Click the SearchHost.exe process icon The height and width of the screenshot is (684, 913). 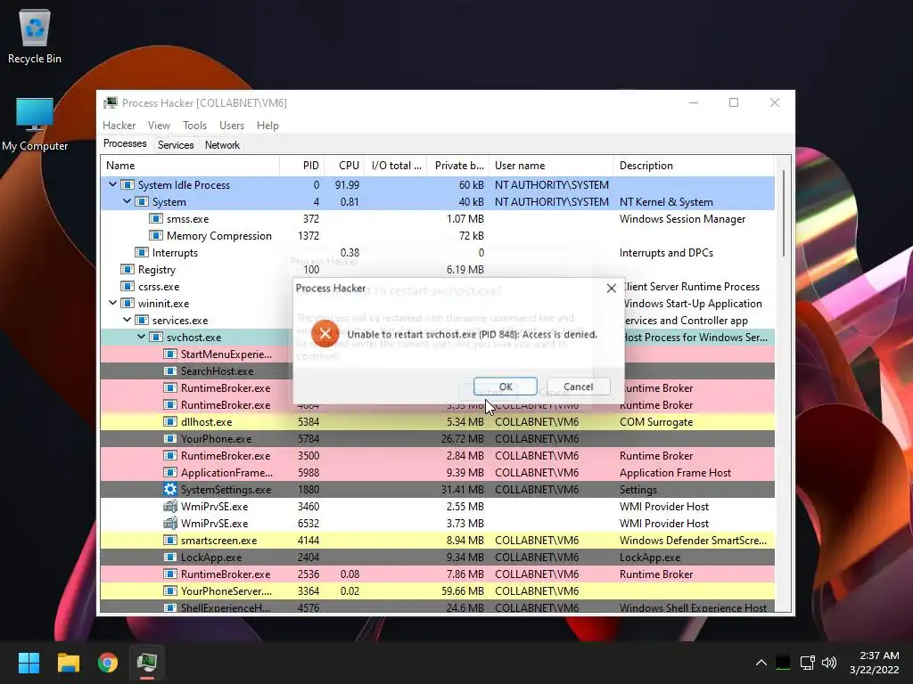tap(170, 371)
